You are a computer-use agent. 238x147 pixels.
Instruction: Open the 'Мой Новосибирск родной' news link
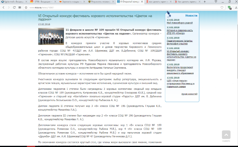[180, 23]
